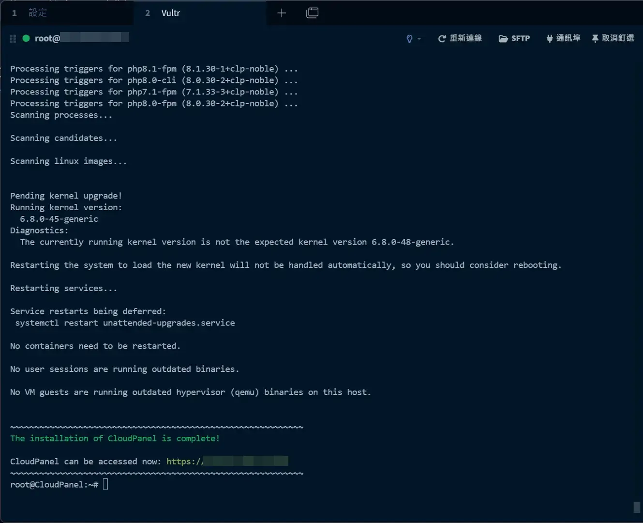
Task: Click the root@ session name in the header
Action: click(47, 39)
